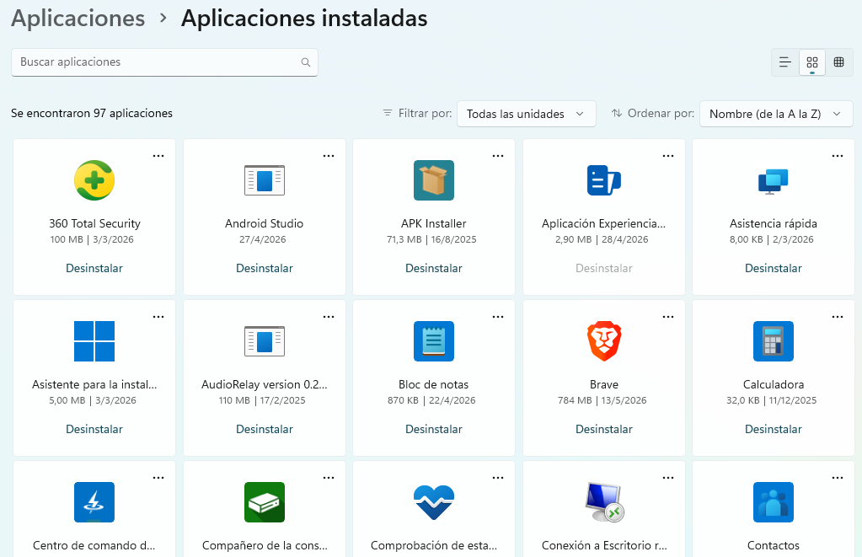Click the Contactos app name text
Image resolution: width=862 pixels, height=557 pixels.
coord(773,545)
